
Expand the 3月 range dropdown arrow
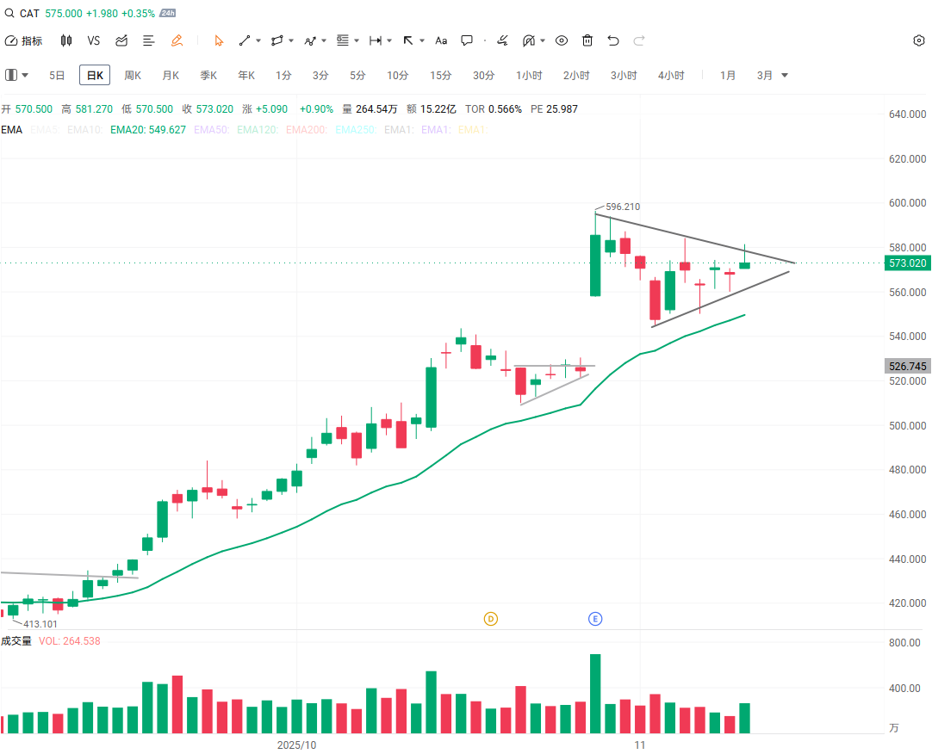click(785, 76)
